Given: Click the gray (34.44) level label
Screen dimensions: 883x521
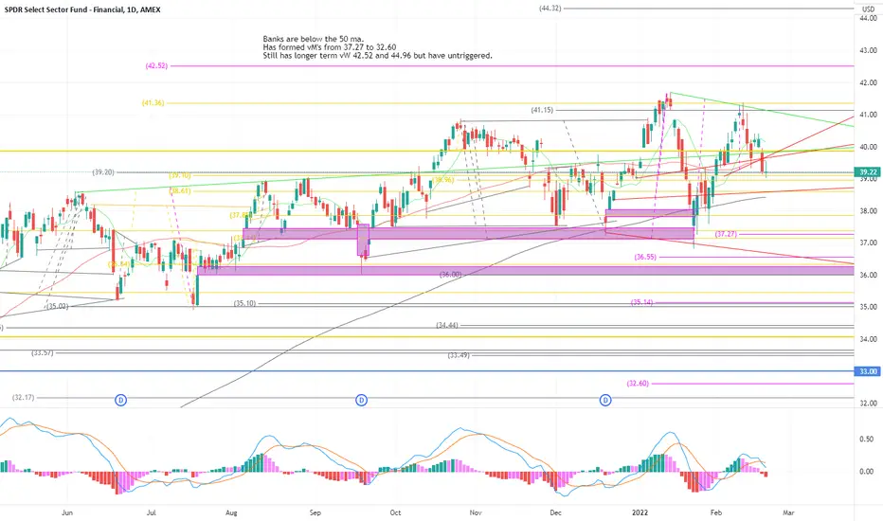Looking at the screenshot, I should coord(447,326).
